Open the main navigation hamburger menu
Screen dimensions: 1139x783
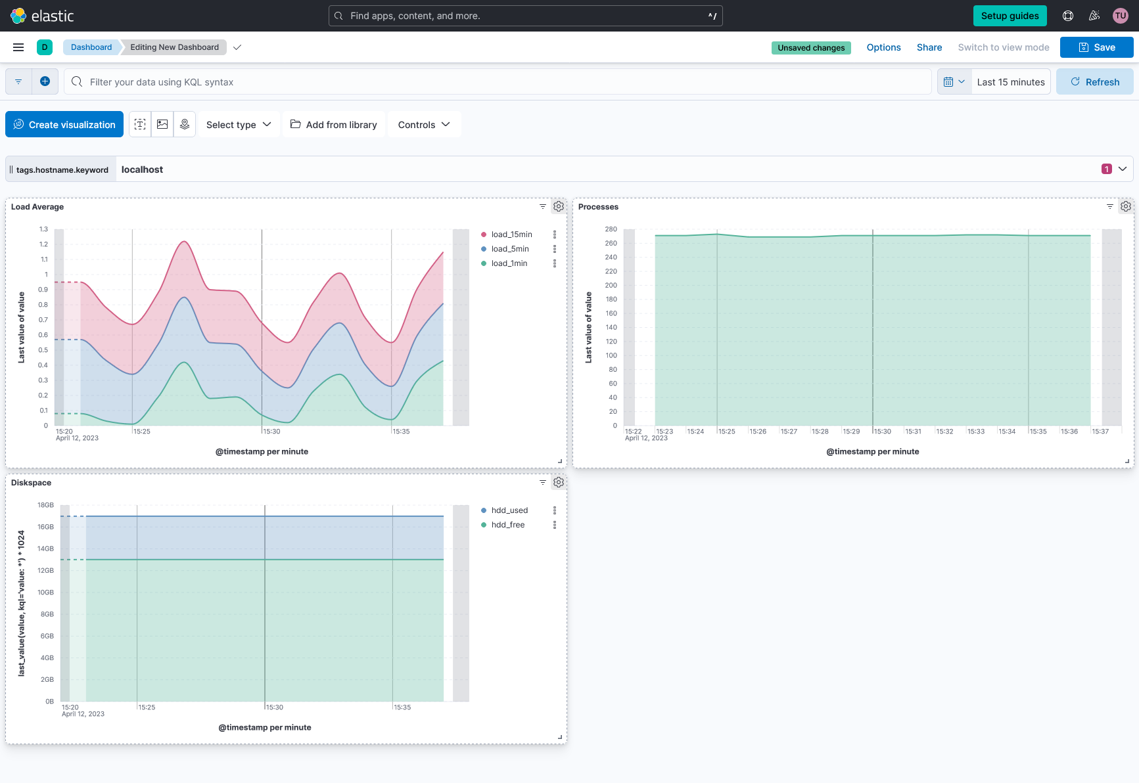click(x=18, y=47)
